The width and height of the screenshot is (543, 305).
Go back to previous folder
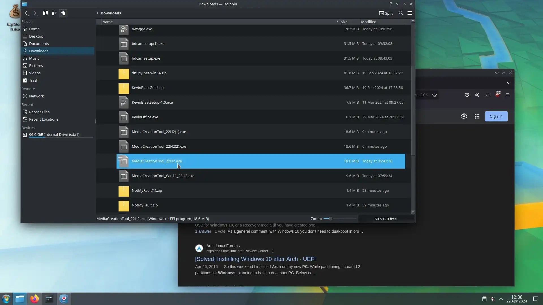[x=26, y=13]
